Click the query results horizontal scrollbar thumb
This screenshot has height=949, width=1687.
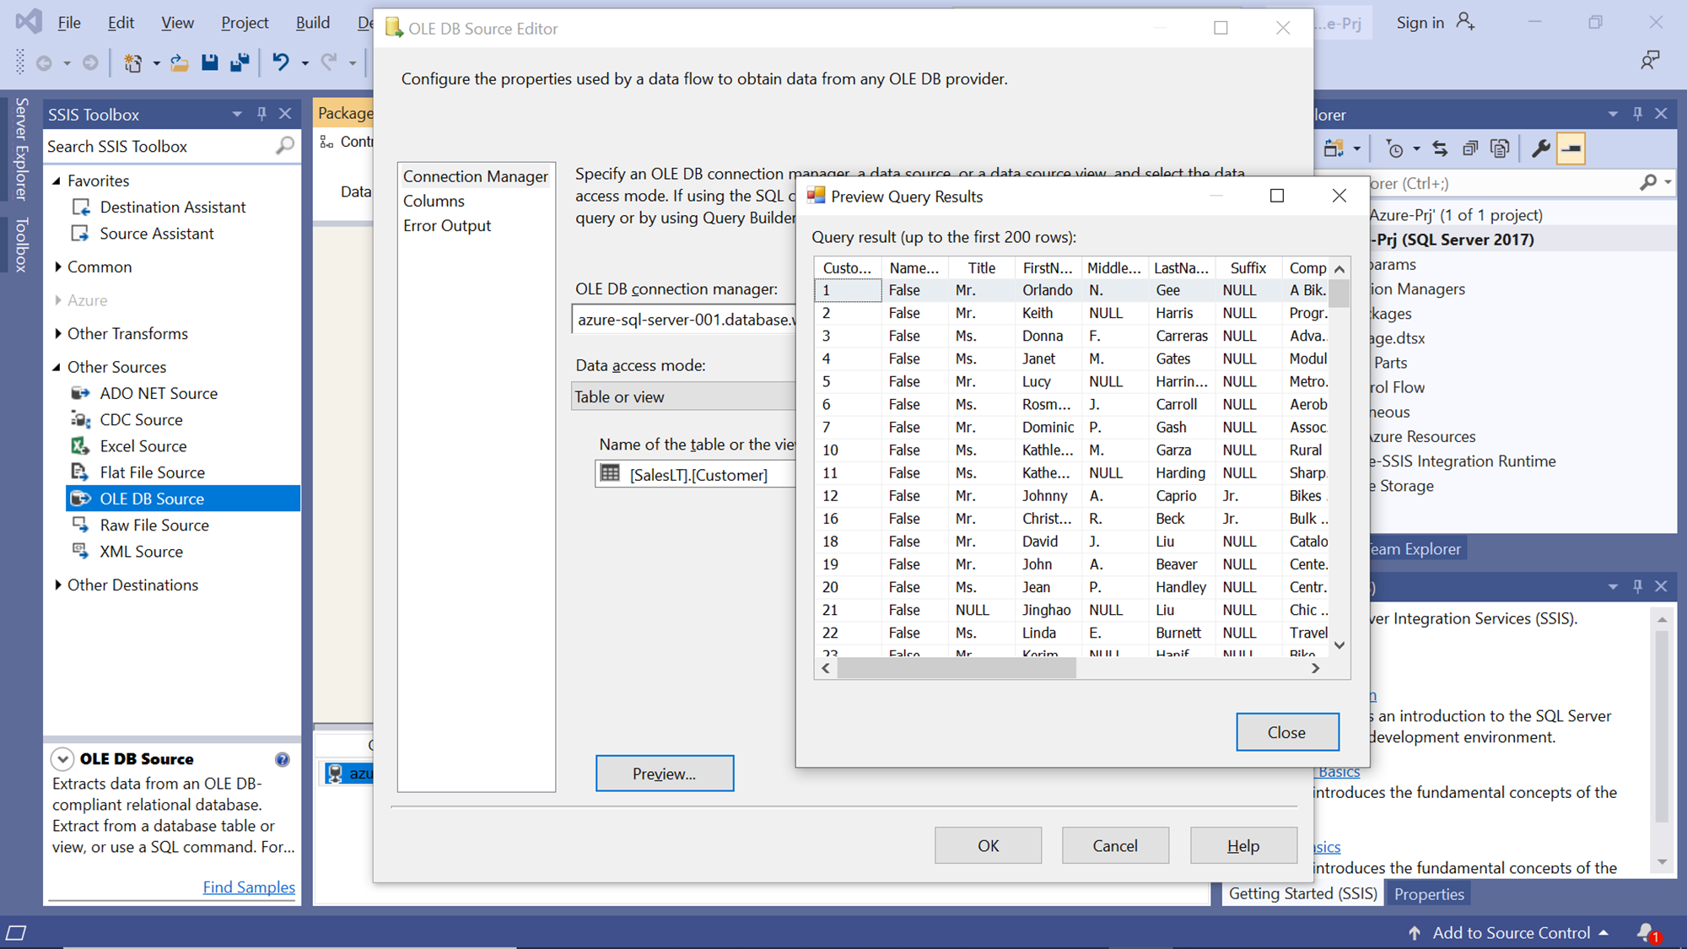click(x=957, y=668)
